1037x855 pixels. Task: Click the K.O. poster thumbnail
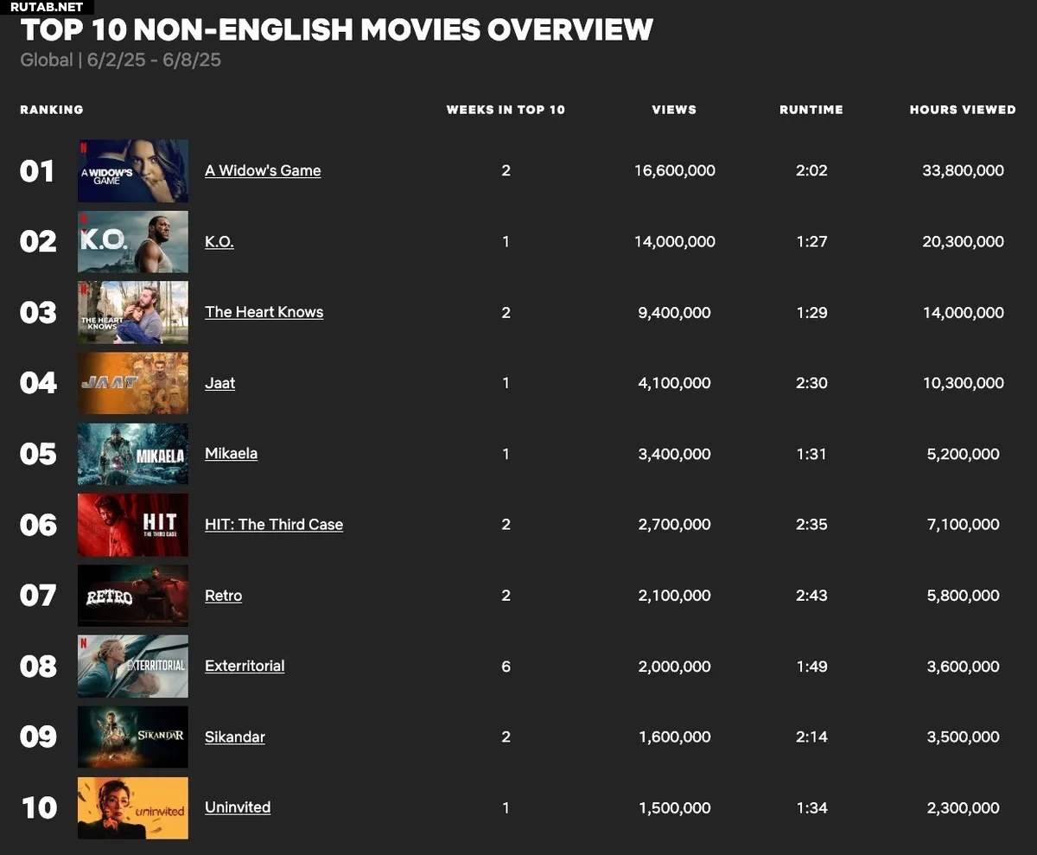tap(133, 242)
